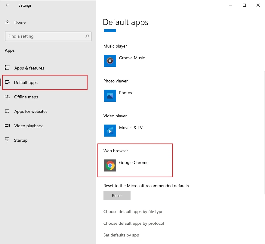Click the Web browser heading text
The height and width of the screenshot is (244, 265).
tap(116, 151)
